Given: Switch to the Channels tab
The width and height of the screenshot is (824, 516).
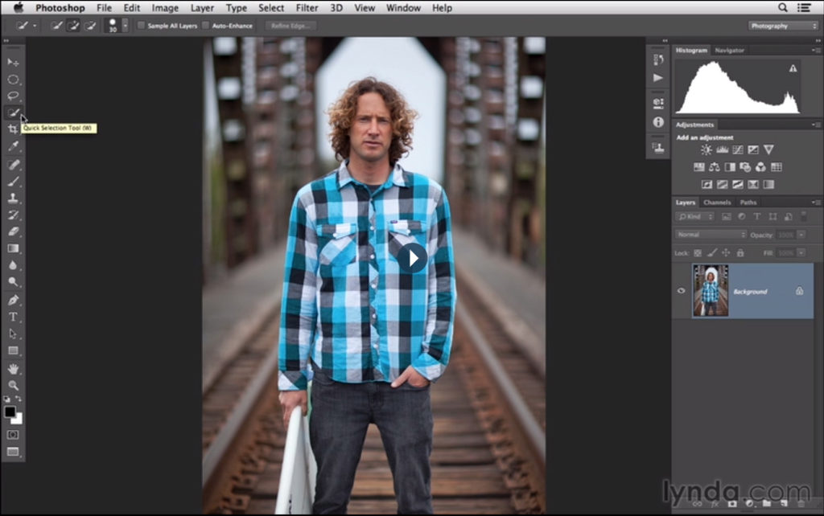Looking at the screenshot, I should [717, 202].
